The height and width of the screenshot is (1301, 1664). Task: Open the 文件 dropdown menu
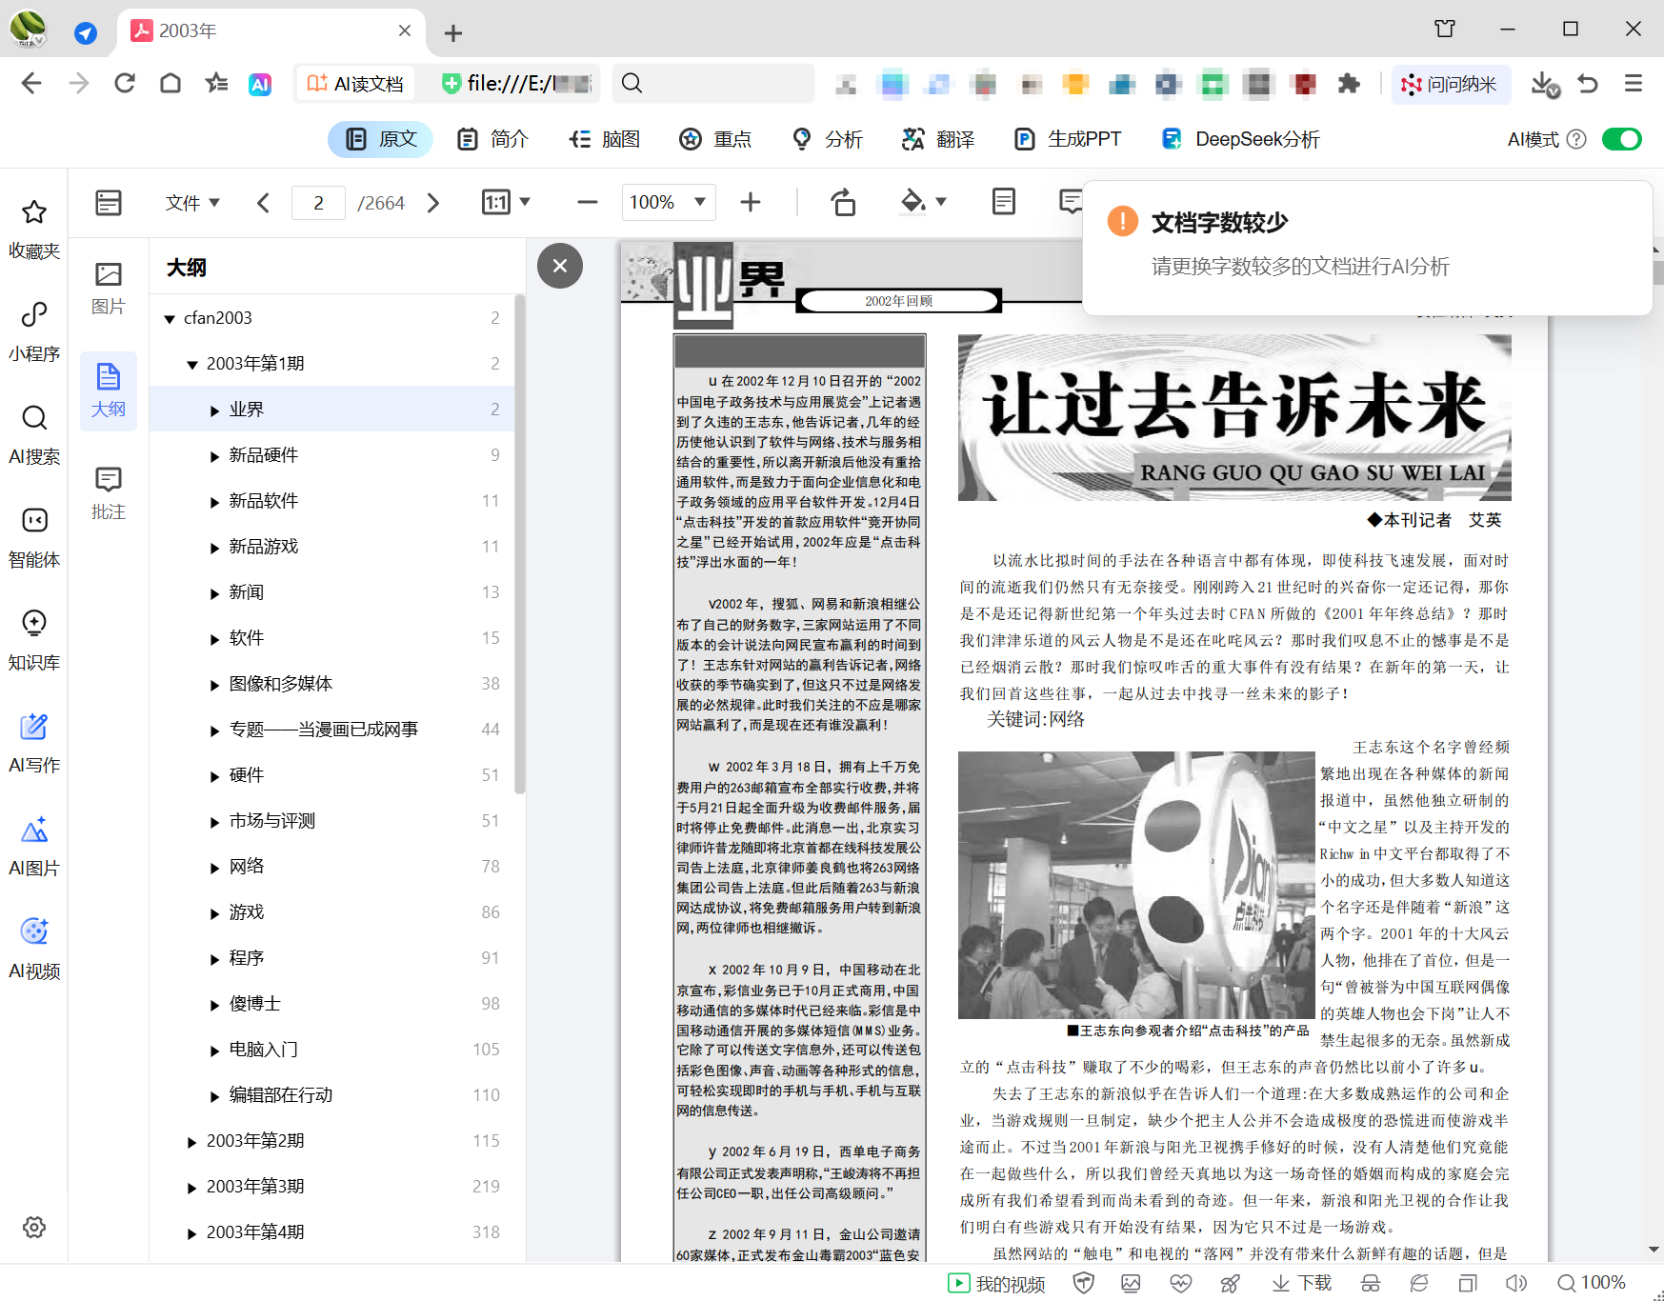[191, 202]
